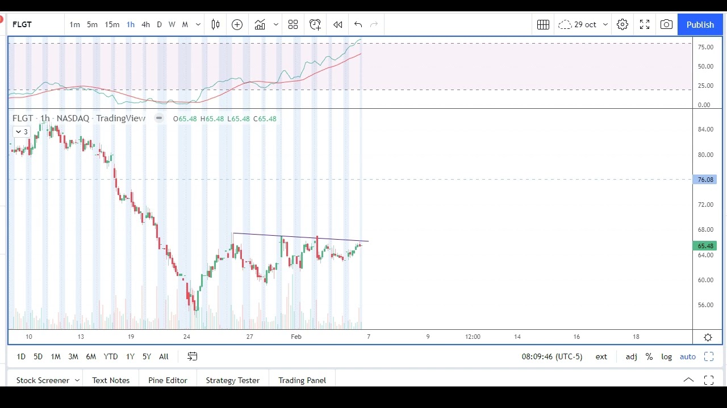Open the Trading Panel tab
This screenshot has width=727, height=408.
(302, 380)
